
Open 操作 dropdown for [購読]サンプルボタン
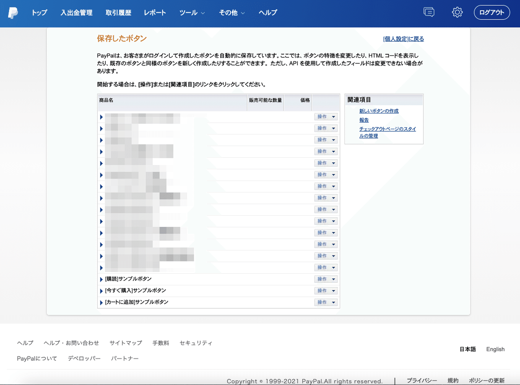click(326, 279)
